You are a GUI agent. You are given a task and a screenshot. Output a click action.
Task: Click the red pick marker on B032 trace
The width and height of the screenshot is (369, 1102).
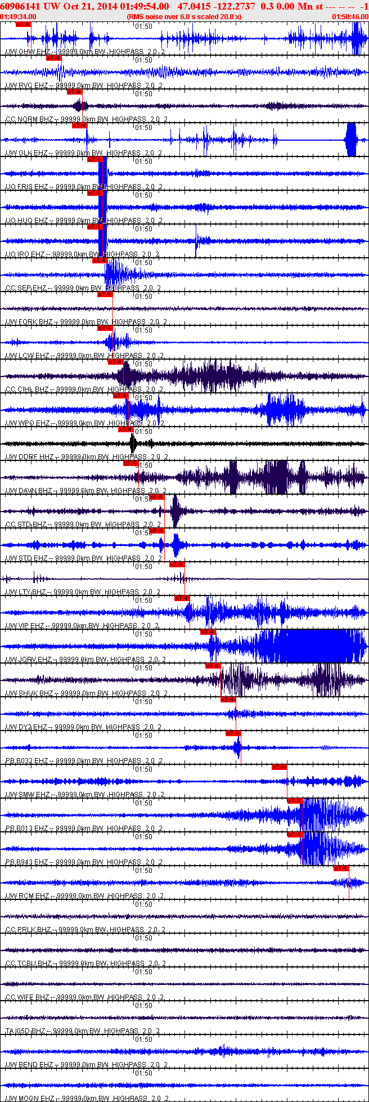click(x=233, y=733)
